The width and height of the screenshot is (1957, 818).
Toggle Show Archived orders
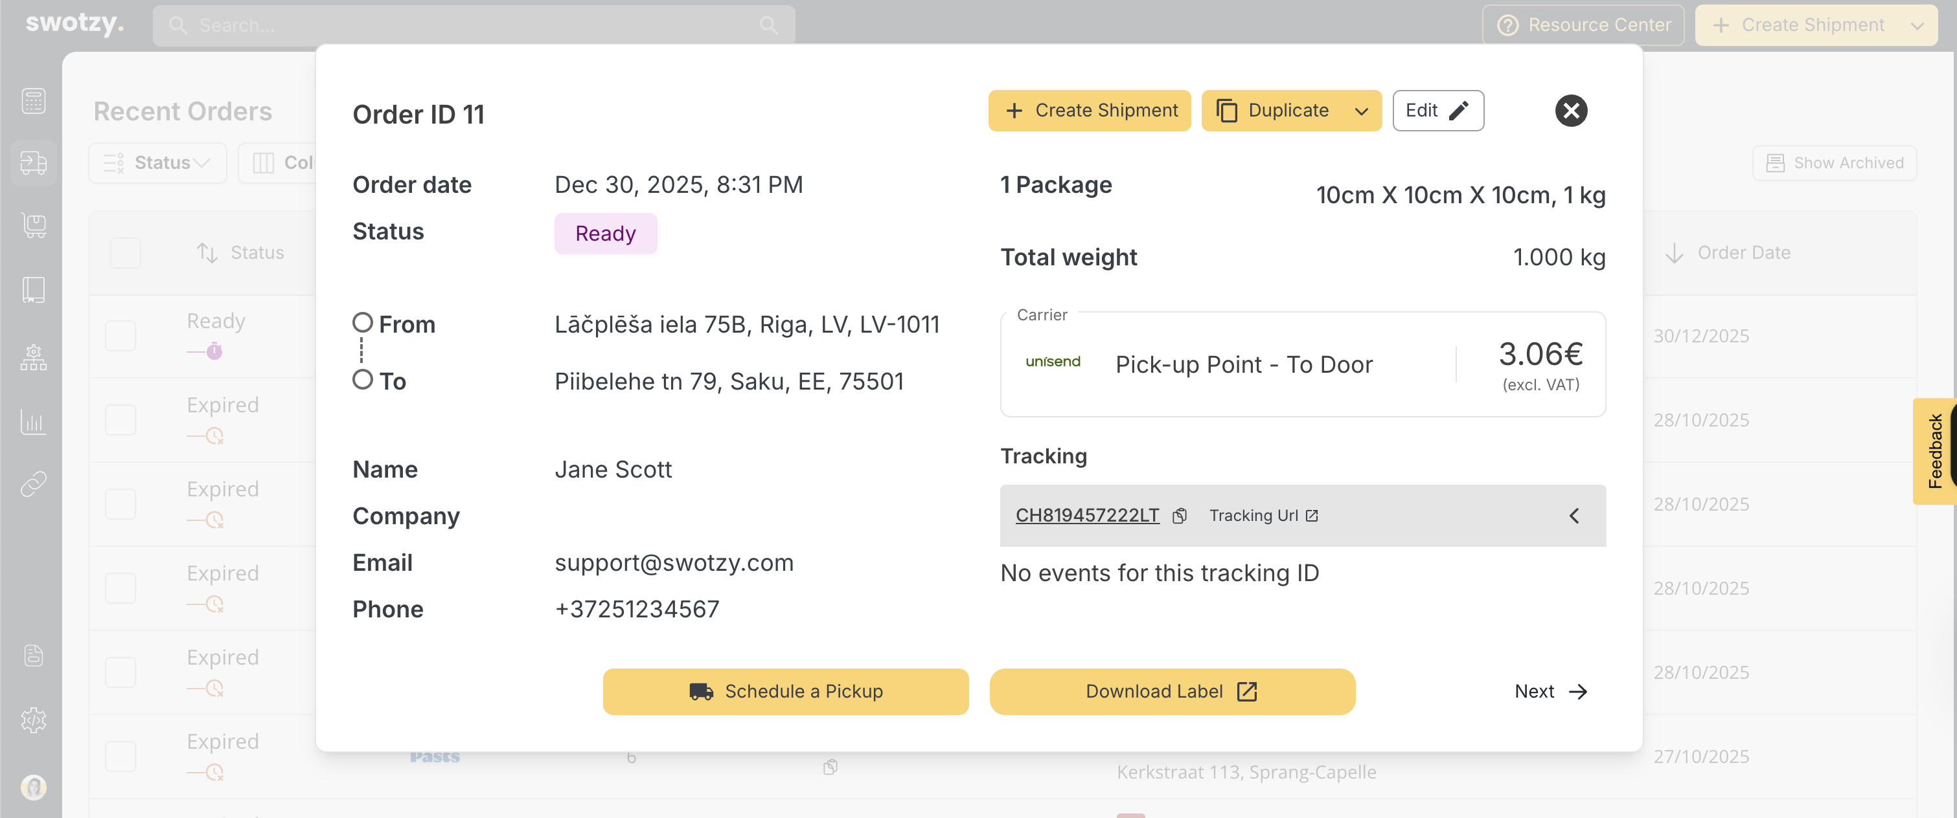coord(1834,162)
